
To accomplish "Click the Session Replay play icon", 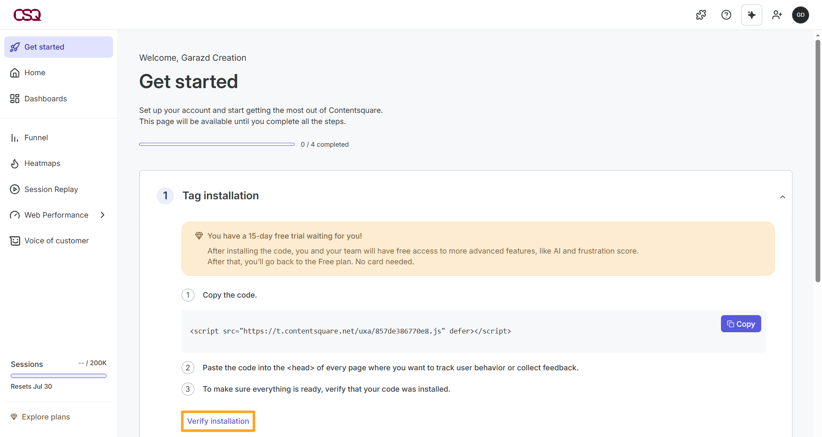I will pyautogui.click(x=15, y=189).
